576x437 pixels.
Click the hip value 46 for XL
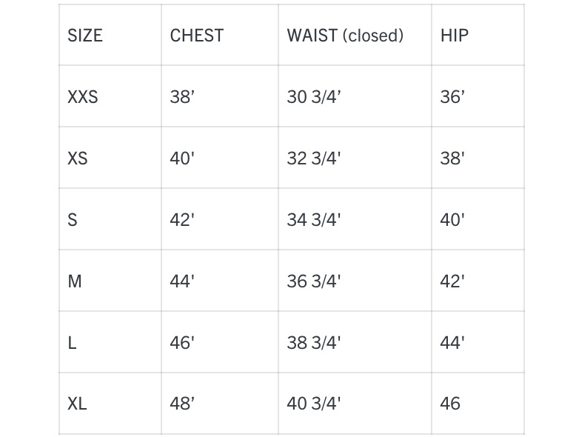pos(450,404)
